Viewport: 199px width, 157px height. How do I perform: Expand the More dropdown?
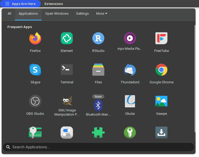pos(101,14)
